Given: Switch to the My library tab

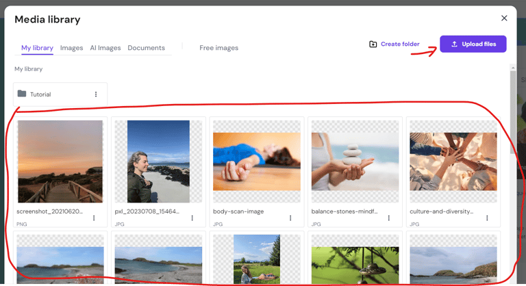Looking at the screenshot, I should tap(37, 48).
